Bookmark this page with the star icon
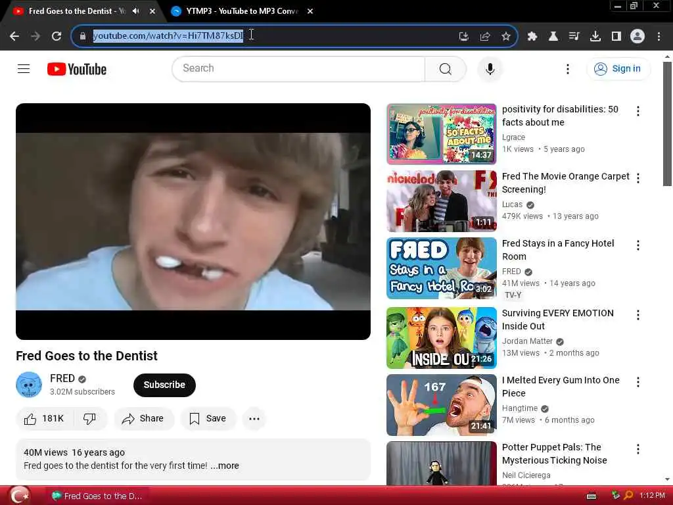This screenshot has width=673, height=505. [506, 37]
